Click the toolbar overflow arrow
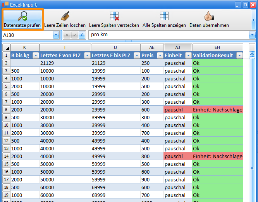 [253, 20]
